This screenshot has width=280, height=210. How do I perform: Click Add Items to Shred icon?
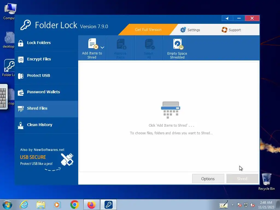coord(93,43)
